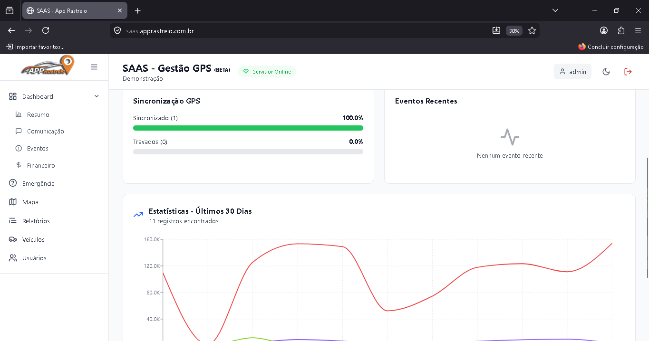
Task: Click the Veículos car icon
Action: coord(13,239)
